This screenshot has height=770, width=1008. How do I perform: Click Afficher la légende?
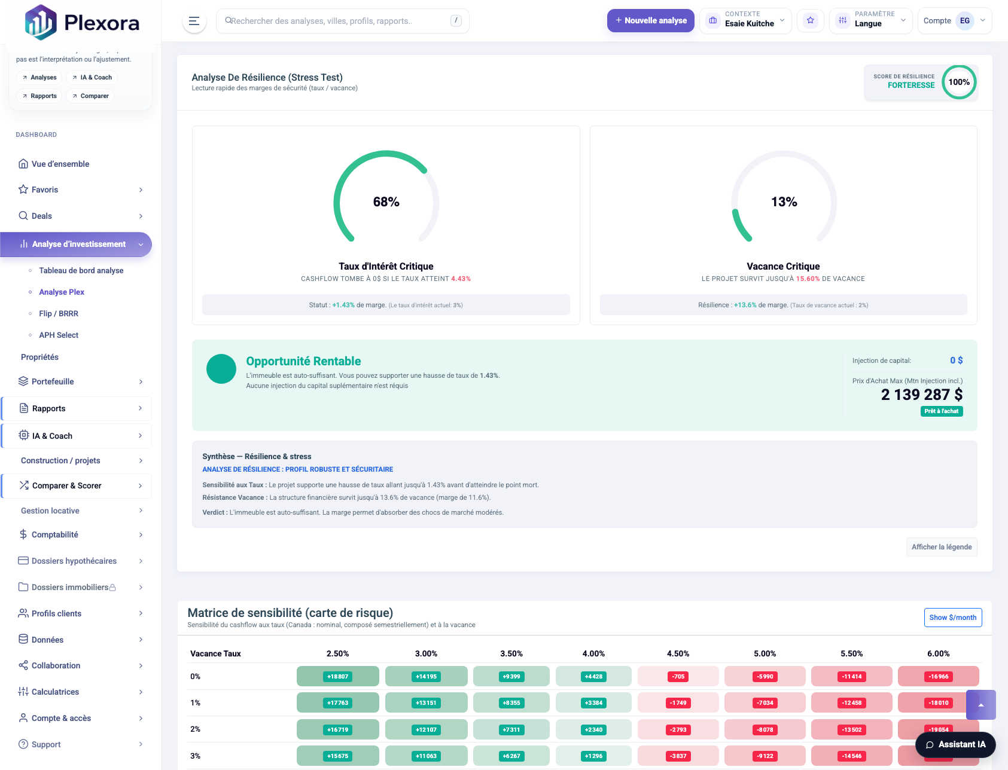(941, 546)
